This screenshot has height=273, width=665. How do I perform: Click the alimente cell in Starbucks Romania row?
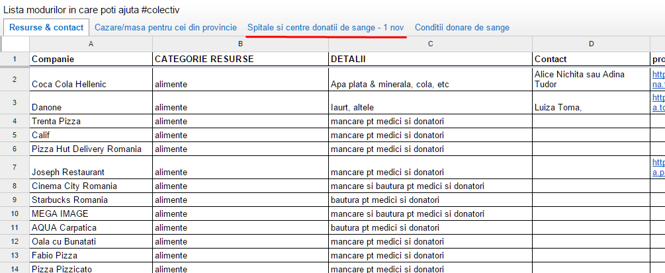pos(240,200)
